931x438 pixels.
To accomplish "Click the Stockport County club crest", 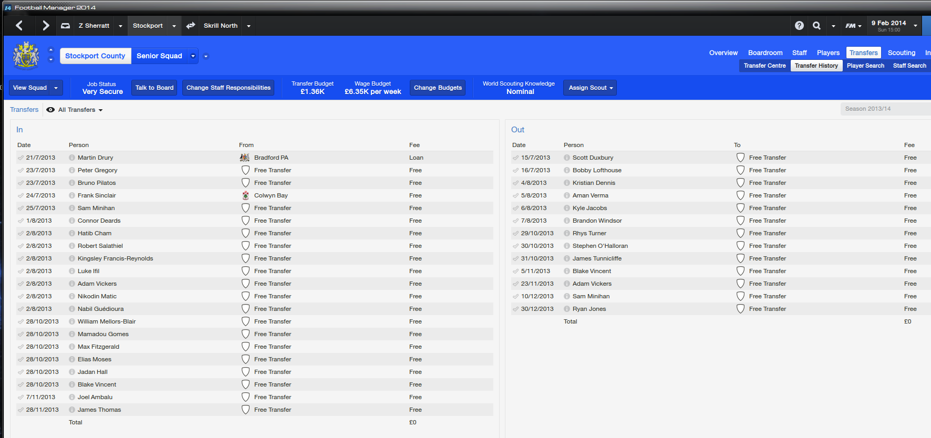I will coord(26,56).
